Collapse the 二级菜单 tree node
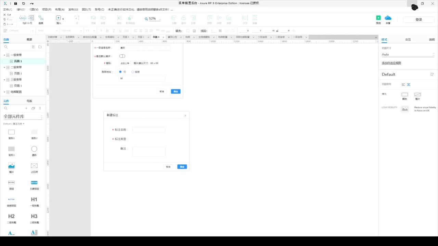This screenshot has width=438, height=246. click(4, 67)
